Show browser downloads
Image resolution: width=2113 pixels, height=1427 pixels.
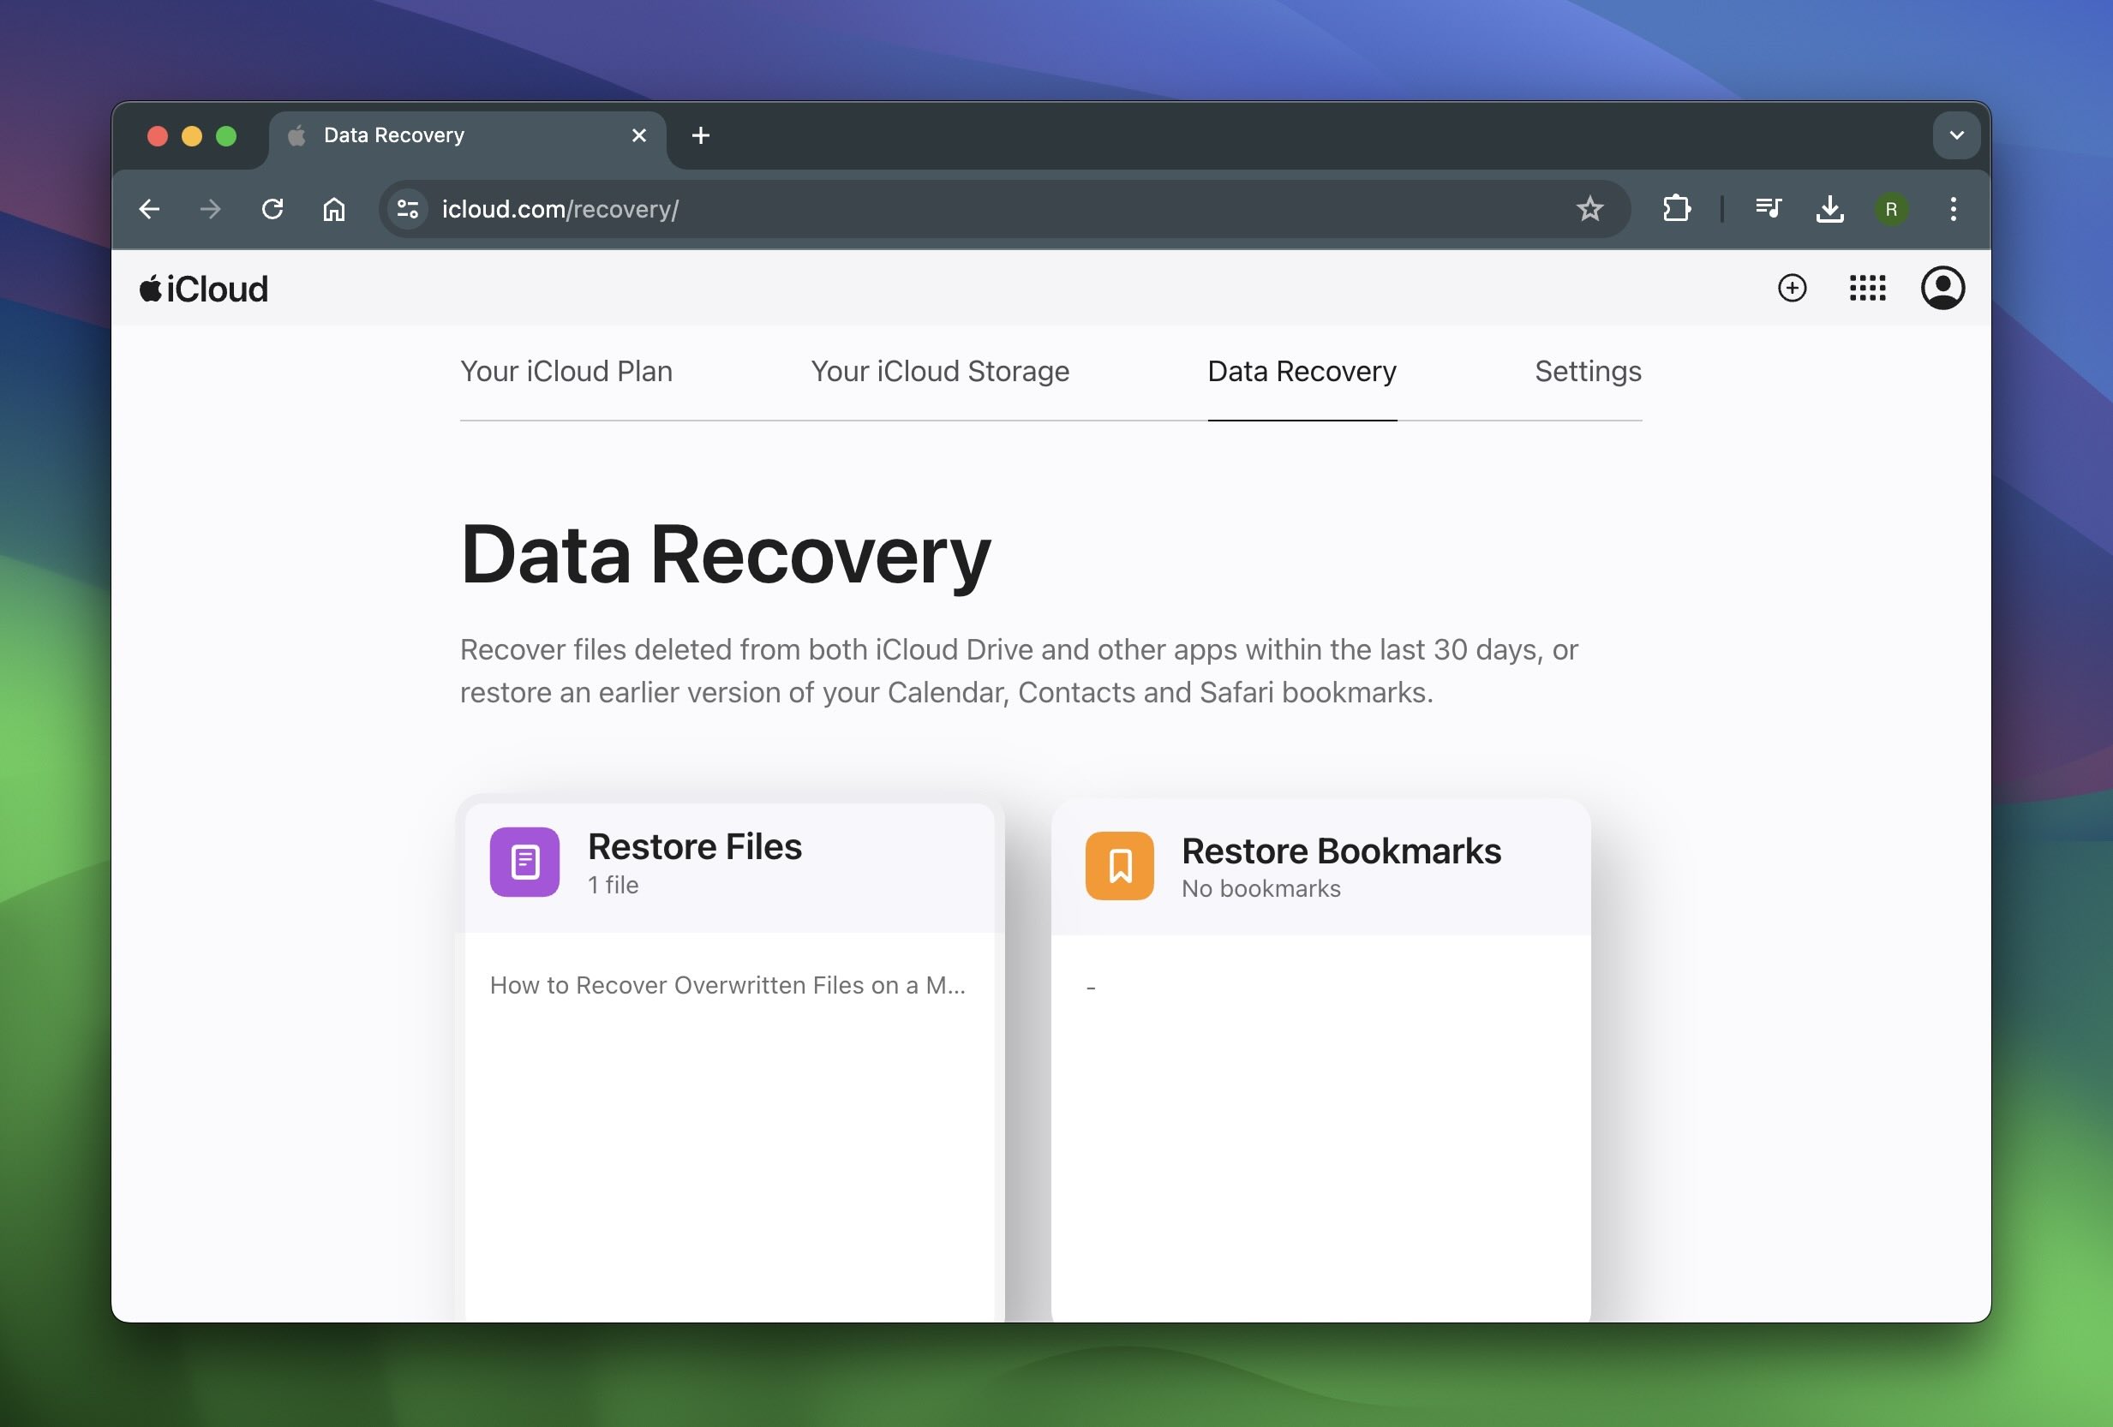(1829, 210)
